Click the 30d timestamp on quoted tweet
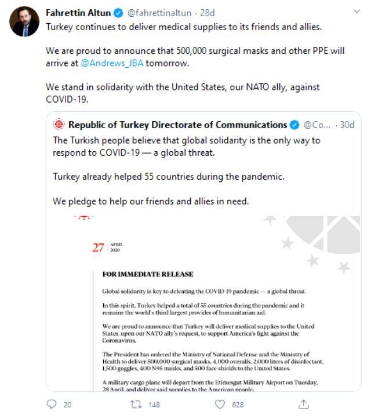This screenshot has width=371, height=416. (347, 125)
